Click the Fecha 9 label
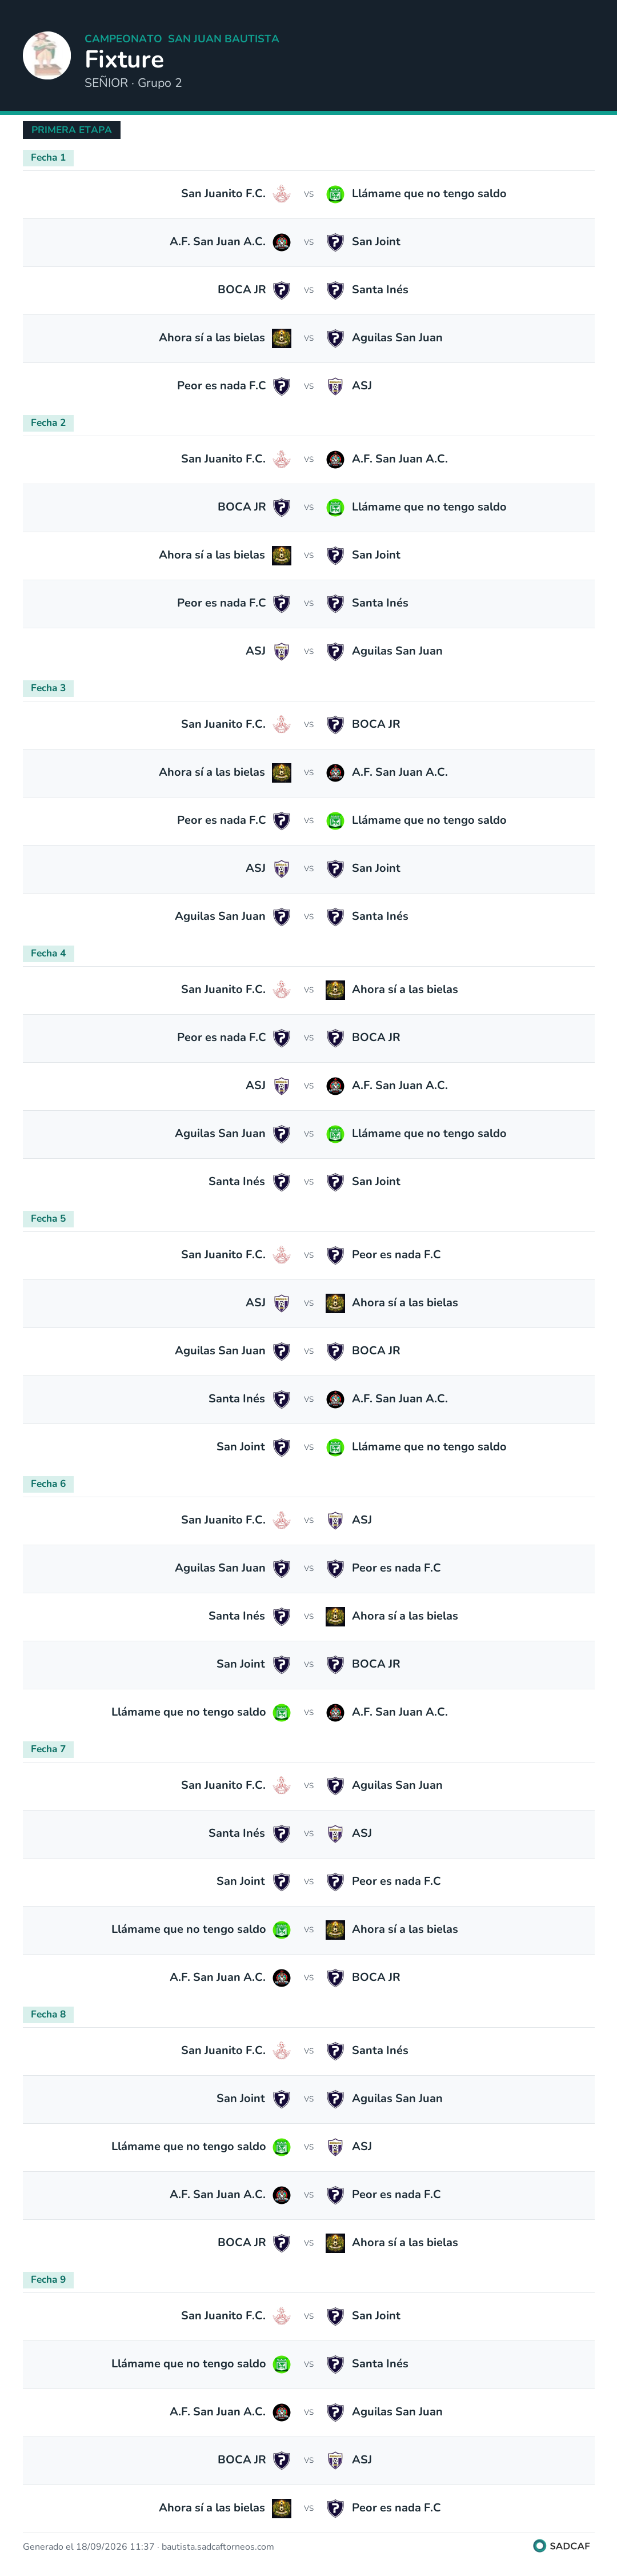 pos(48,2280)
